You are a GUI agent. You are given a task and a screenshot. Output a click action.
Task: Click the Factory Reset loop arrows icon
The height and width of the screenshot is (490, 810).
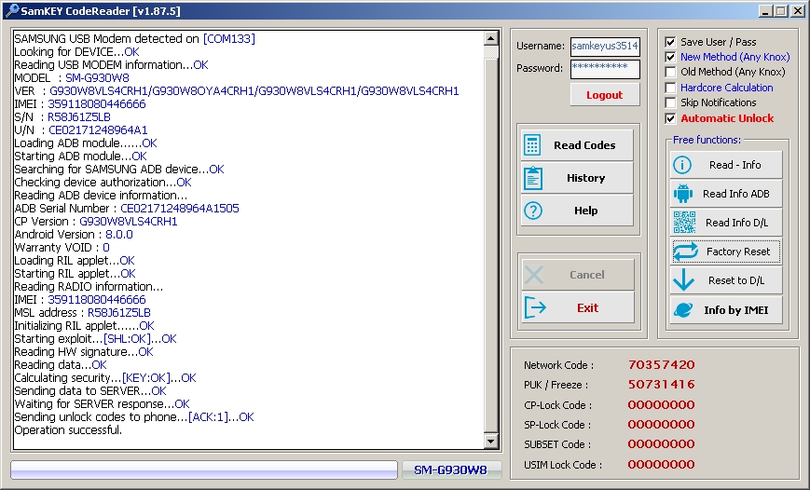685,252
